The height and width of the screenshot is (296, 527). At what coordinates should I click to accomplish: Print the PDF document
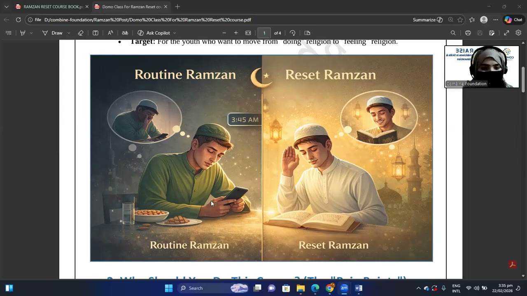click(468, 33)
